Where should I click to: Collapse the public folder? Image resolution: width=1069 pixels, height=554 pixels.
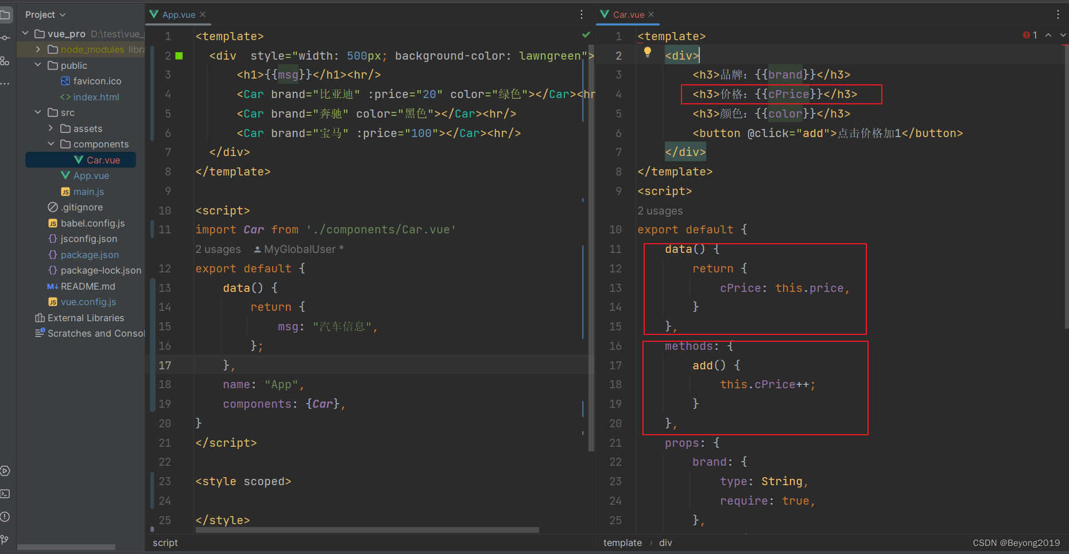point(38,65)
